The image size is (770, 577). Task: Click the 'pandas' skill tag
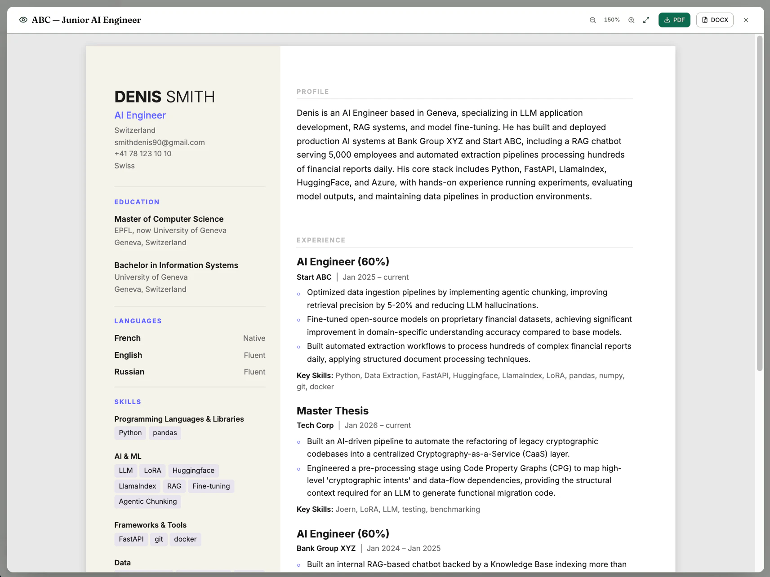coord(165,433)
